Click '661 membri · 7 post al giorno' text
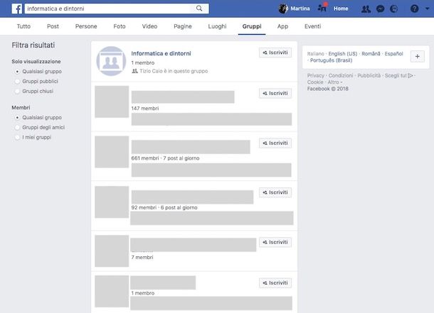 [x=165, y=158]
